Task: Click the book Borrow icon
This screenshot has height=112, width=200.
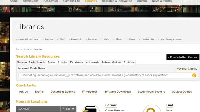Action: tap(91, 109)
